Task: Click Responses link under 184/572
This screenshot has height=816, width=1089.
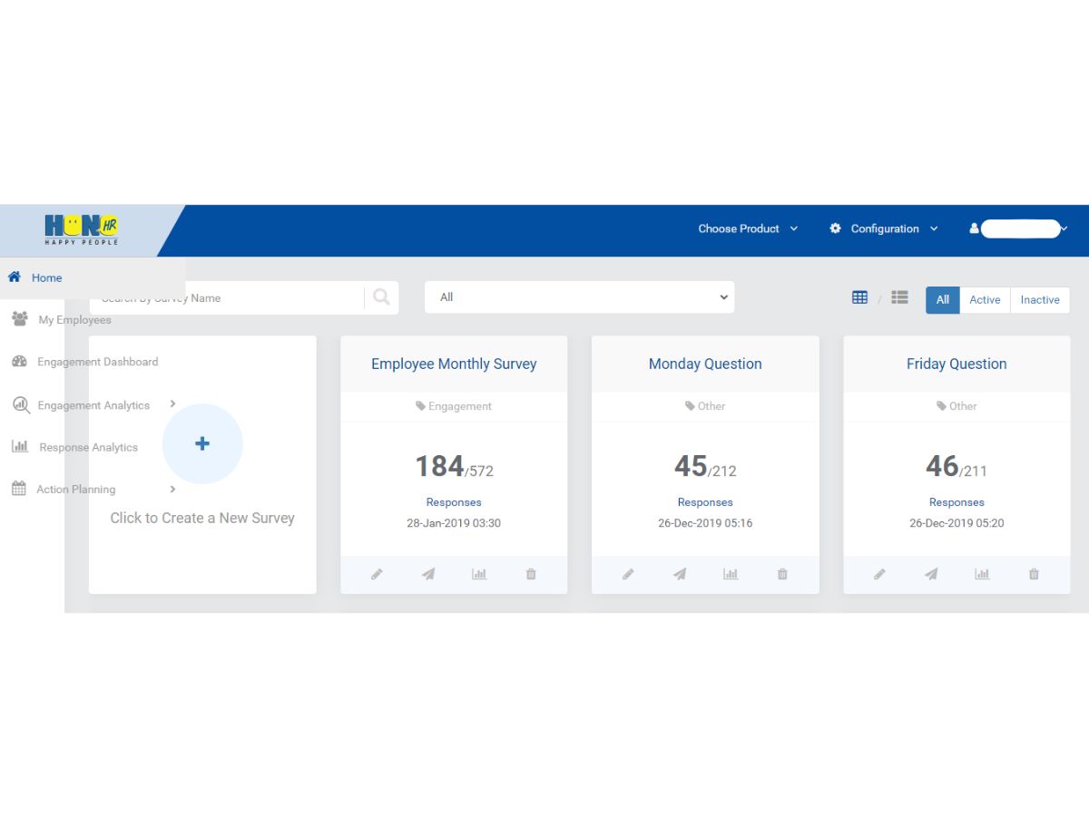Action: [454, 502]
